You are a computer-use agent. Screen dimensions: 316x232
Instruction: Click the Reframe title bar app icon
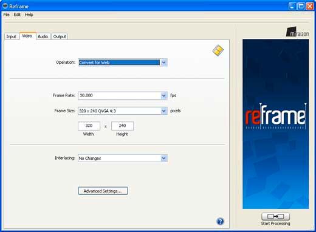(x=5, y=6)
